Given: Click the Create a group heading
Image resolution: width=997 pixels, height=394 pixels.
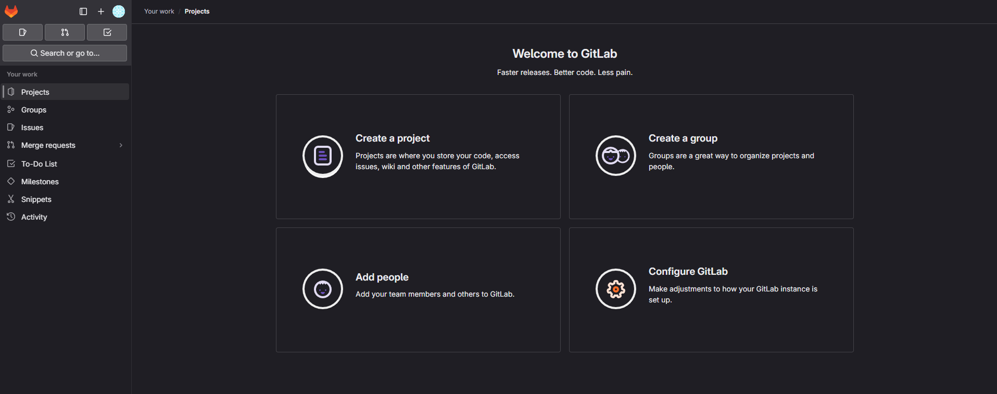Looking at the screenshot, I should coord(683,138).
